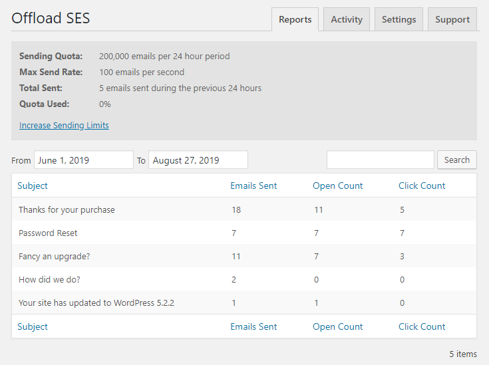Select the WordPress 5.2.2 update row
The height and width of the screenshot is (365, 489).
244,303
